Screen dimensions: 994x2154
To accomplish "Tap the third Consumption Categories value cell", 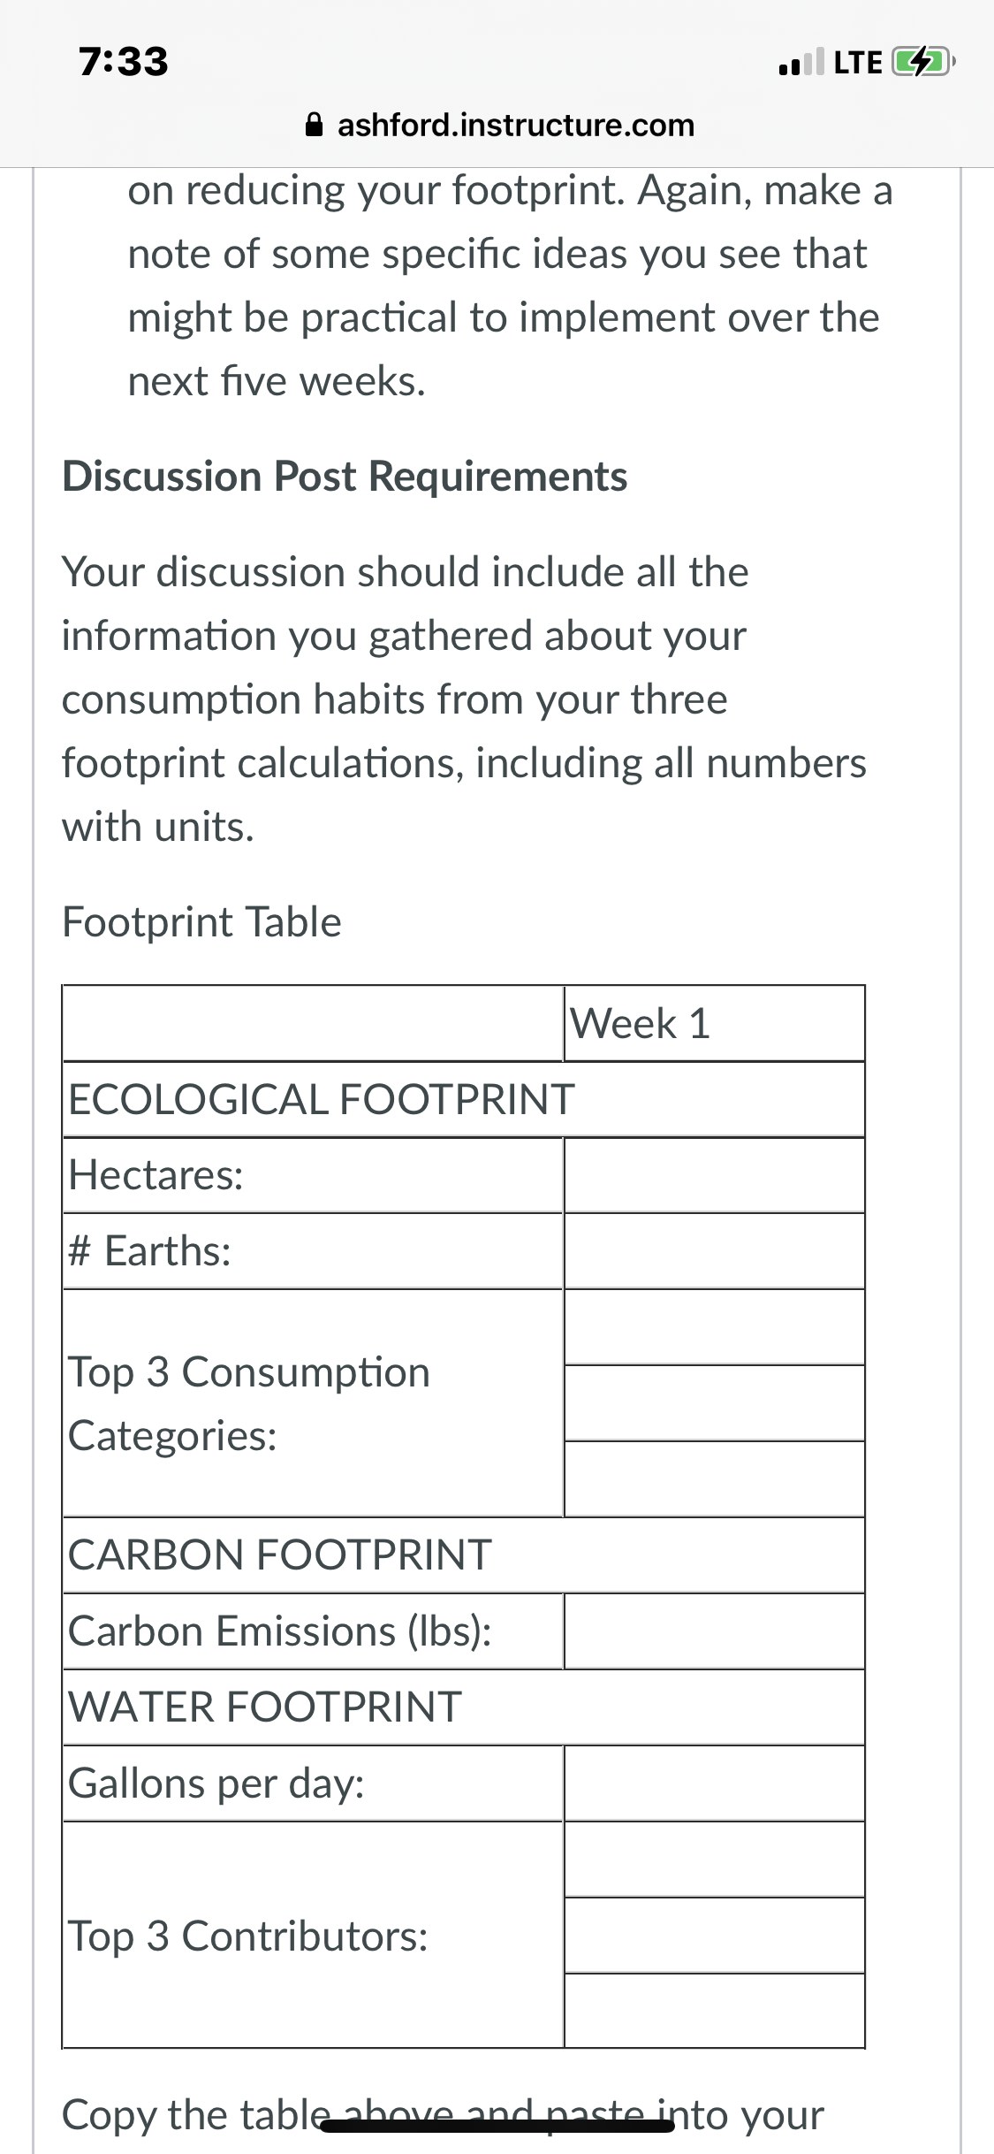I will tap(714, 1479).
